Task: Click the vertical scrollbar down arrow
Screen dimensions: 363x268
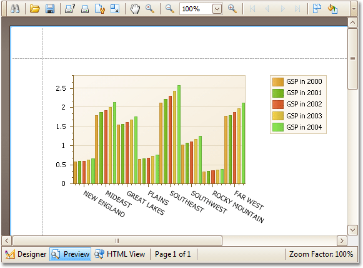Action: [352, 230]
